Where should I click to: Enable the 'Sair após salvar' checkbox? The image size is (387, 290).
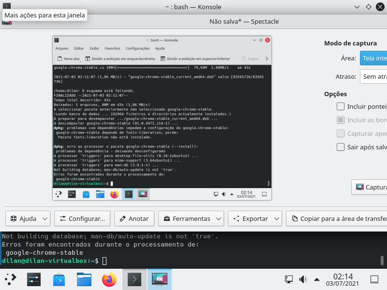341,147
